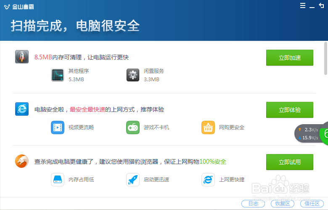This screenshot has width=328, height=210.
Task: Click the 启动更迅速 rocket icon
Action: pyautogui.click(x=133, y=180)
